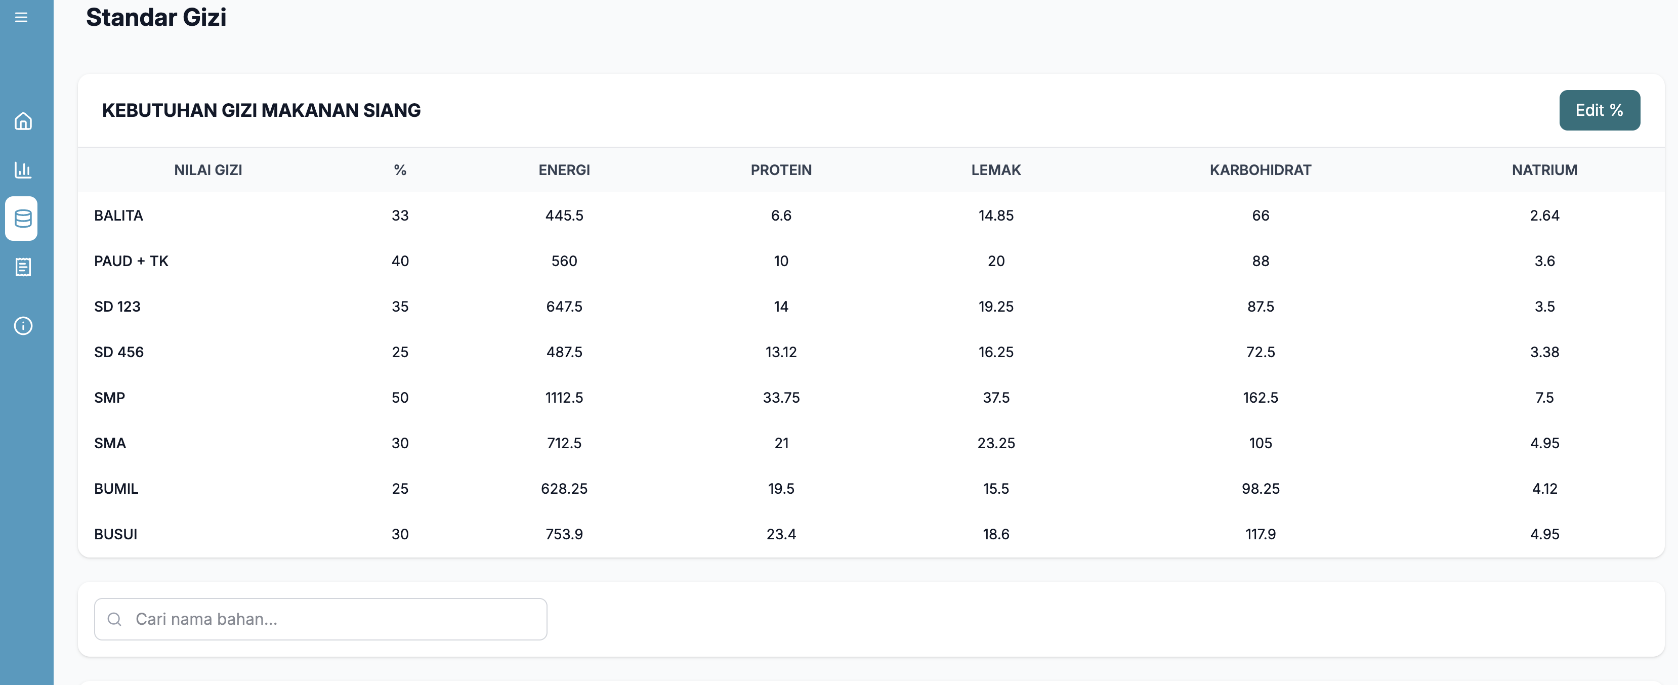This screenshot has height=685, width=1678.
Task: Click the magnifier icon in search box
Action: 115,619
